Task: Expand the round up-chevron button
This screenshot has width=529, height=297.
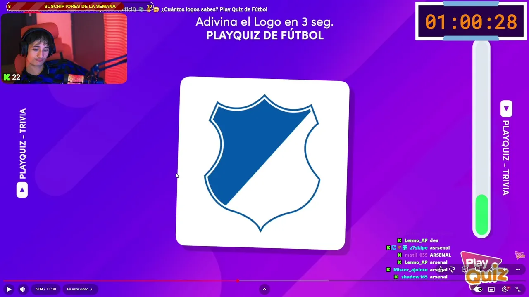Action: (264, 289)
